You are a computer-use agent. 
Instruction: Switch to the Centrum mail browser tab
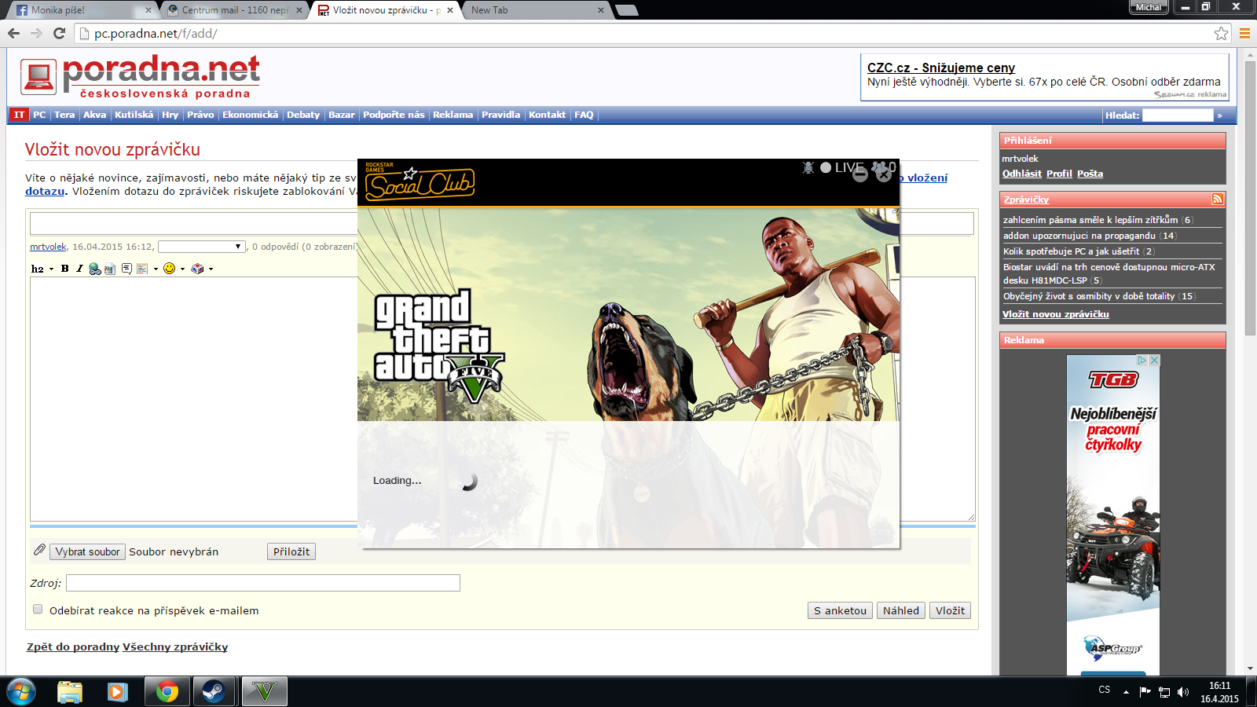pos(233,10)
